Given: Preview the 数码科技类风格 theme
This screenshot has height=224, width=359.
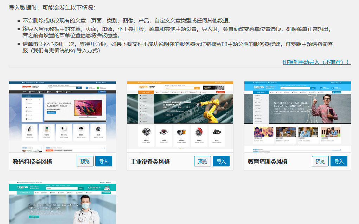Looking at the screenshot, I should point(85,161).
